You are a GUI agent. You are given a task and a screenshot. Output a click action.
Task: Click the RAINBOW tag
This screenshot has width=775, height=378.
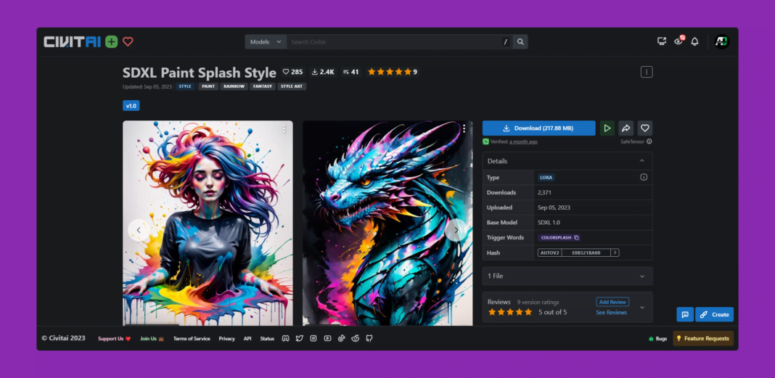[234, 86]
